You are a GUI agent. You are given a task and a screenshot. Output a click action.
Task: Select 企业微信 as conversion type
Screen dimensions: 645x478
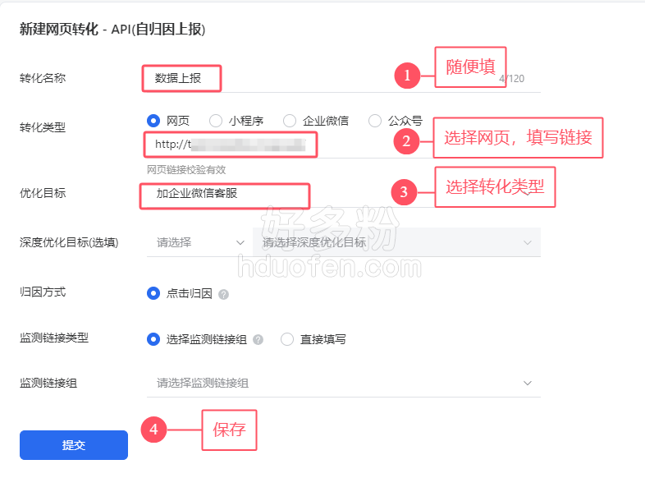[290, 121]
